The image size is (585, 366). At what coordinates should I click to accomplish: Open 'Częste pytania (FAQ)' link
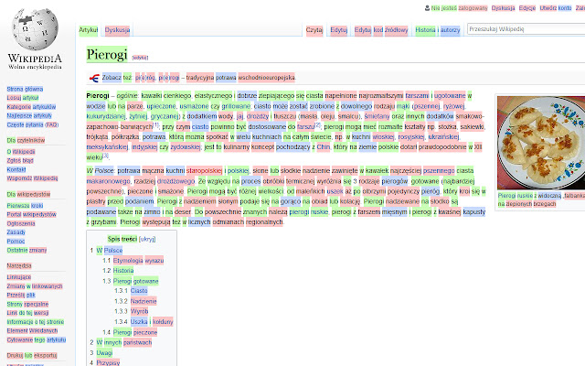coord(33,124)
